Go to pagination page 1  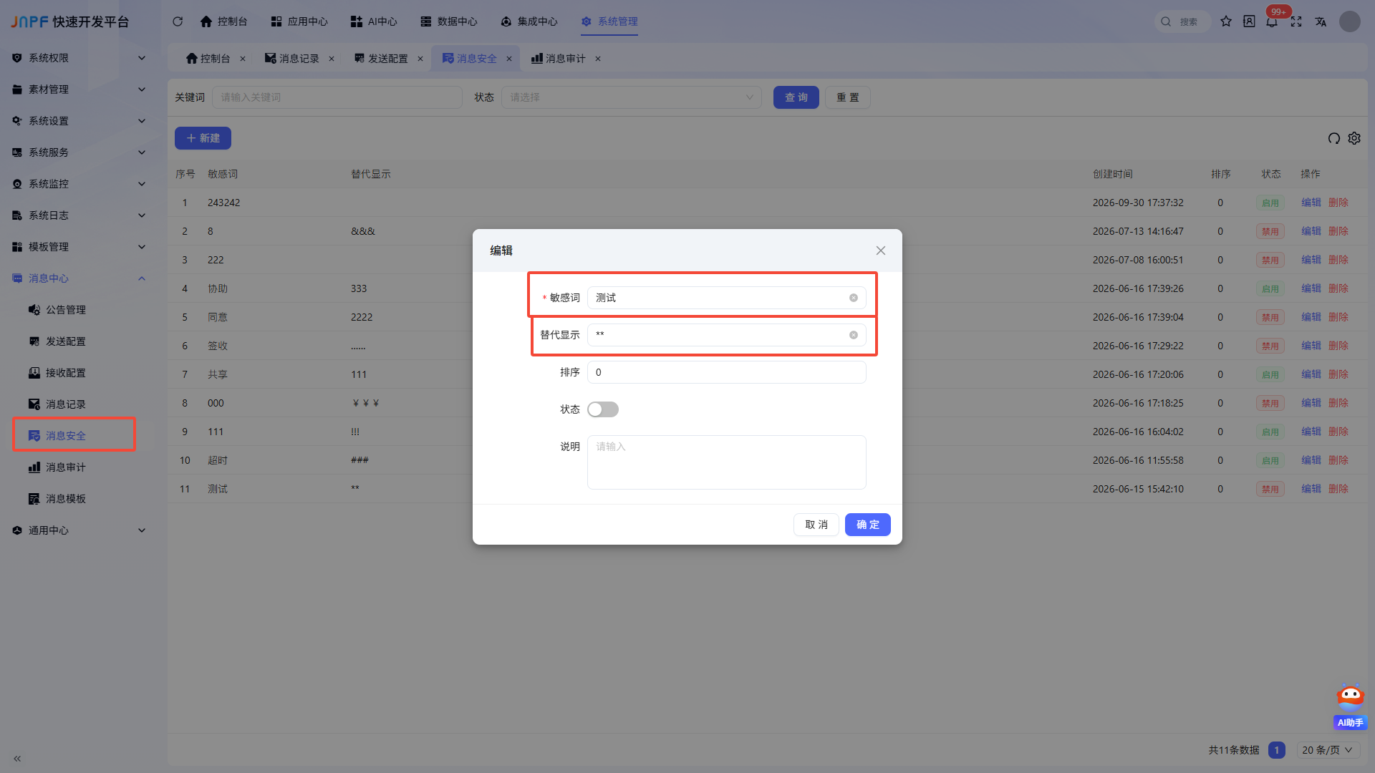pos(1277,750)
